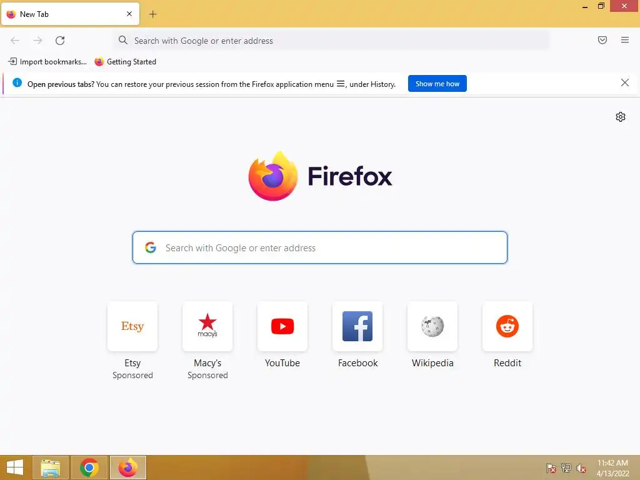Click the network tray icon
The width and height of the screenshot is (640, 480).
(x=566, y=467)
